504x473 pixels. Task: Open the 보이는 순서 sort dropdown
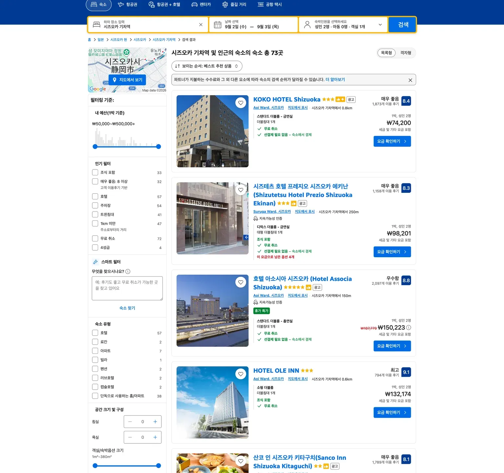point(207,66)
